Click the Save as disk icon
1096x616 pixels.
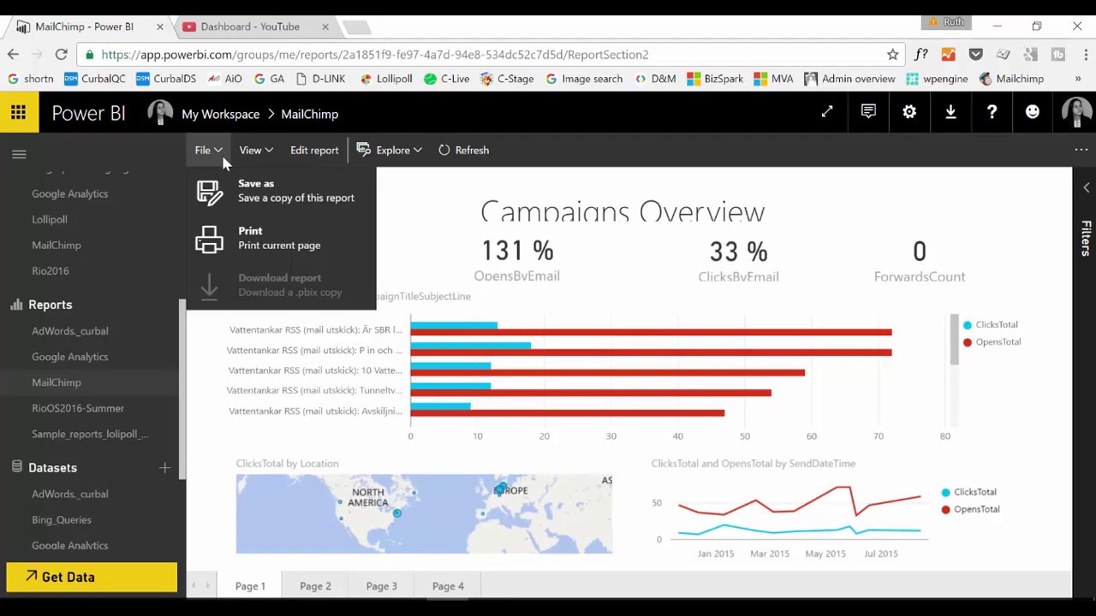pyautogui.click(x=209, y=191)
